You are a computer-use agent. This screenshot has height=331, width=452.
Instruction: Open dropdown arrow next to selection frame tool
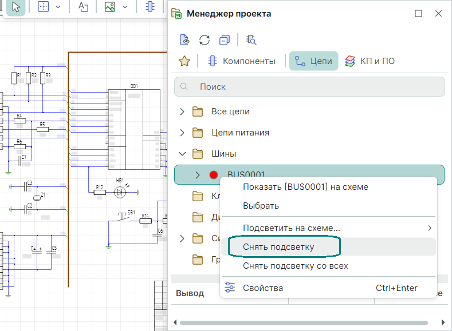coord(58,7)
